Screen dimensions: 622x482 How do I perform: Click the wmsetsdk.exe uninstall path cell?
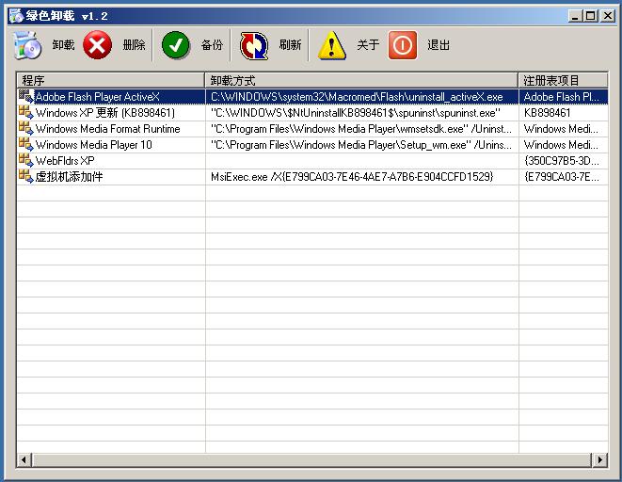coord(361,129)
